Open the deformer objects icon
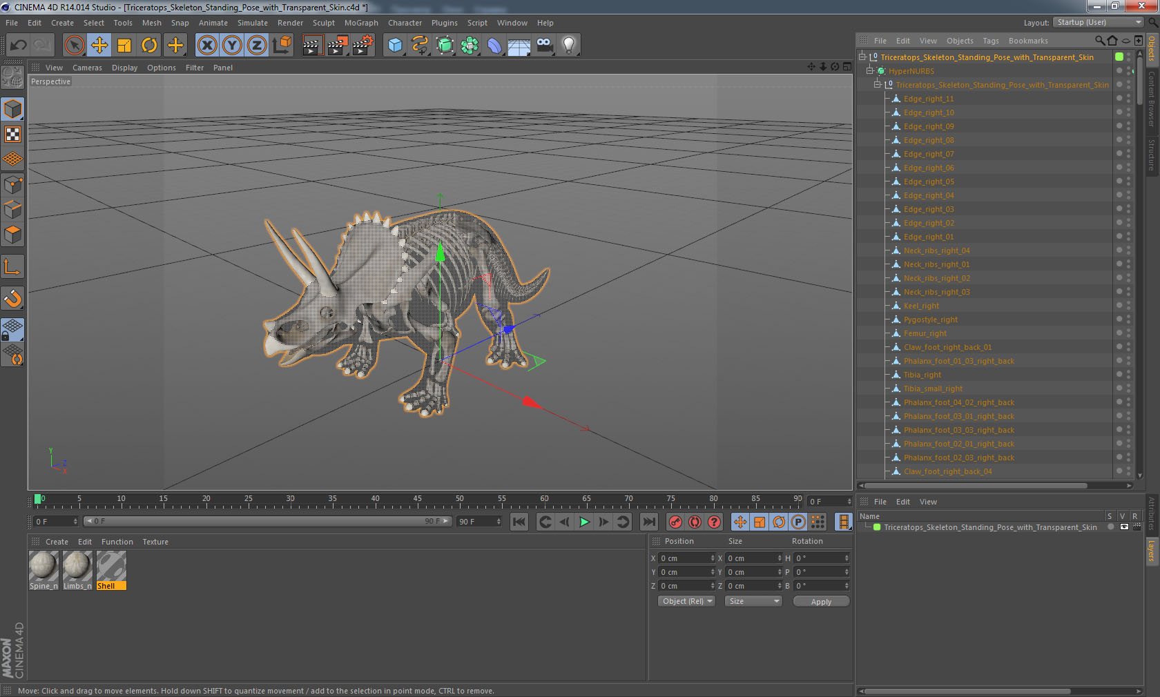Image resolution: width=1160 pixels, height=697 pixels. (494, 46)
